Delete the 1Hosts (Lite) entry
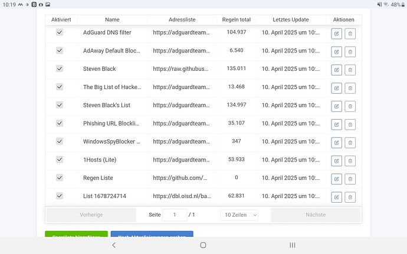Image resolution: width=407 pixels, height=254 pixels. pyautogui.click(x=350, y=161)
